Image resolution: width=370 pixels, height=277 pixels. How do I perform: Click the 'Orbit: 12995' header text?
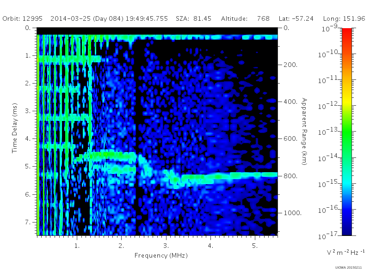coord(22,18)
